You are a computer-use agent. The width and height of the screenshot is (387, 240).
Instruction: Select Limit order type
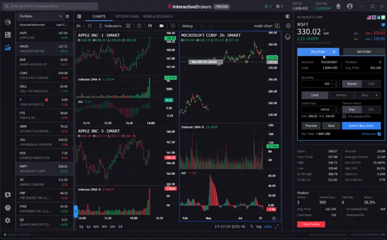pyautogui.click(x=315, y=95)
